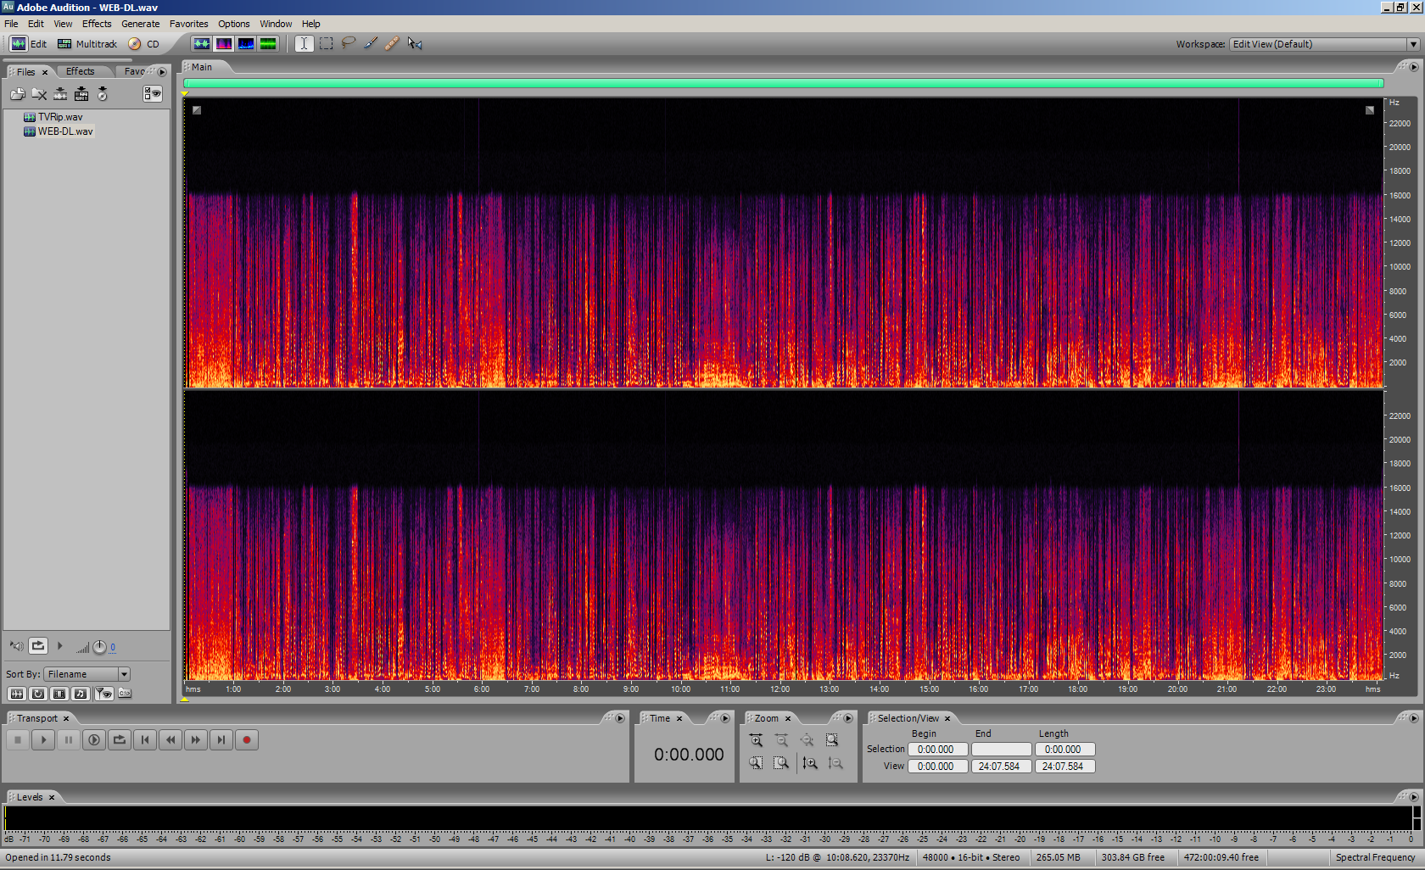Switch to the Multitrack view
Viewport: 1425px width, 870px height.
(x=87, y=44)
